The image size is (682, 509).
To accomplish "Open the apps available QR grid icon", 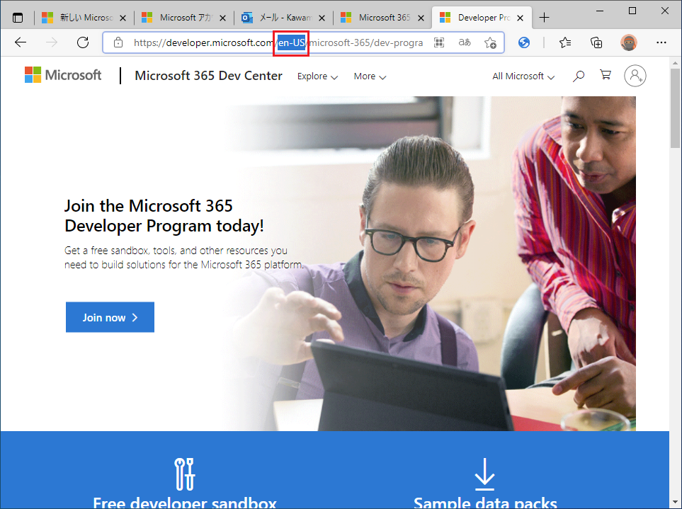I will tap(439, 42).
